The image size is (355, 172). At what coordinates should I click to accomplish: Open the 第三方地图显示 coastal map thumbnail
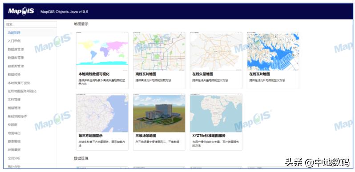tap(102, 113)
